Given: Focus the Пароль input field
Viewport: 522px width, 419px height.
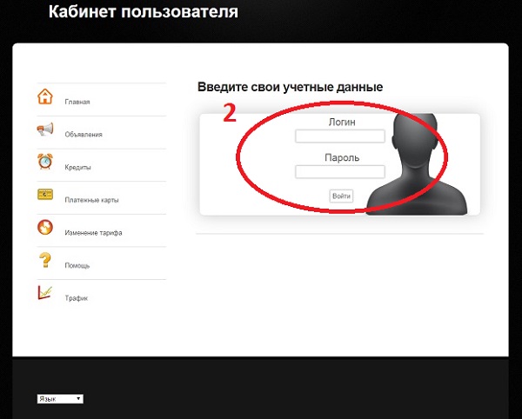Looking at the screenshot, I should [340, 171].
